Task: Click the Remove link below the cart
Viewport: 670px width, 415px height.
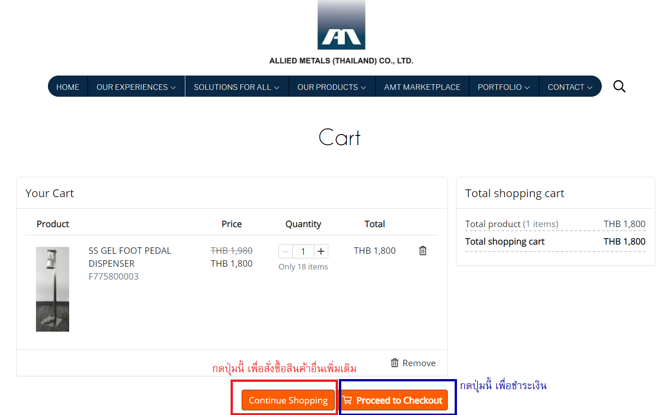Action: (x=413, y=363)
